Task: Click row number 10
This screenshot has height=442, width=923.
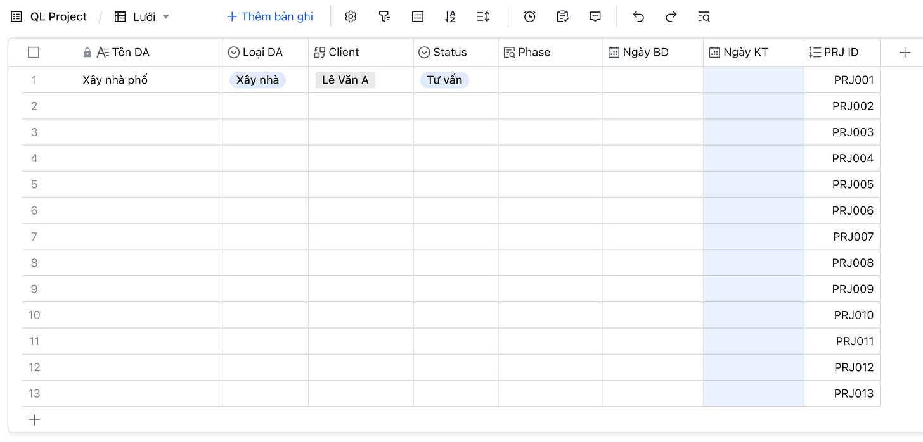Action: pyautogui.click(x=34, y=315)
